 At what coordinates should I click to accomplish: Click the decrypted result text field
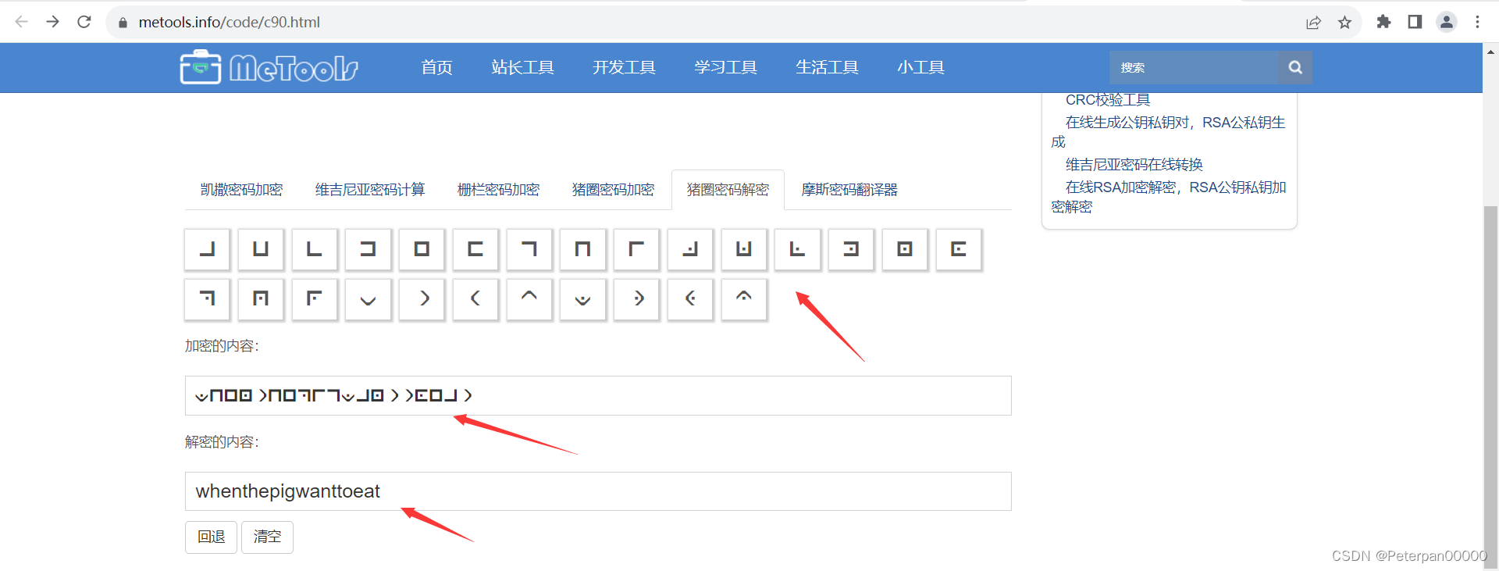point(598,491)
